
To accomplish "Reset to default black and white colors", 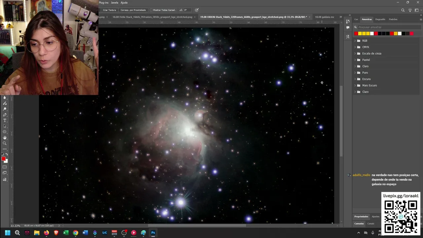I will point(2,154).
